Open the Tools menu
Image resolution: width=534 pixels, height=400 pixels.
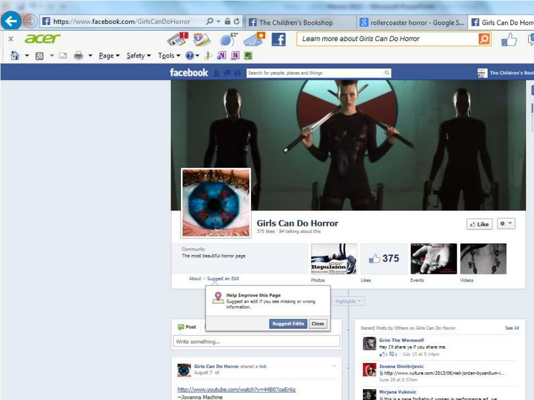[x=169, y=56]
